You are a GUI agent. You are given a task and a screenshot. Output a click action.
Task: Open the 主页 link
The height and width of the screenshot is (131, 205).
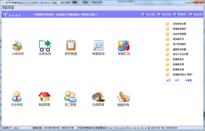[x=168, y=81]
